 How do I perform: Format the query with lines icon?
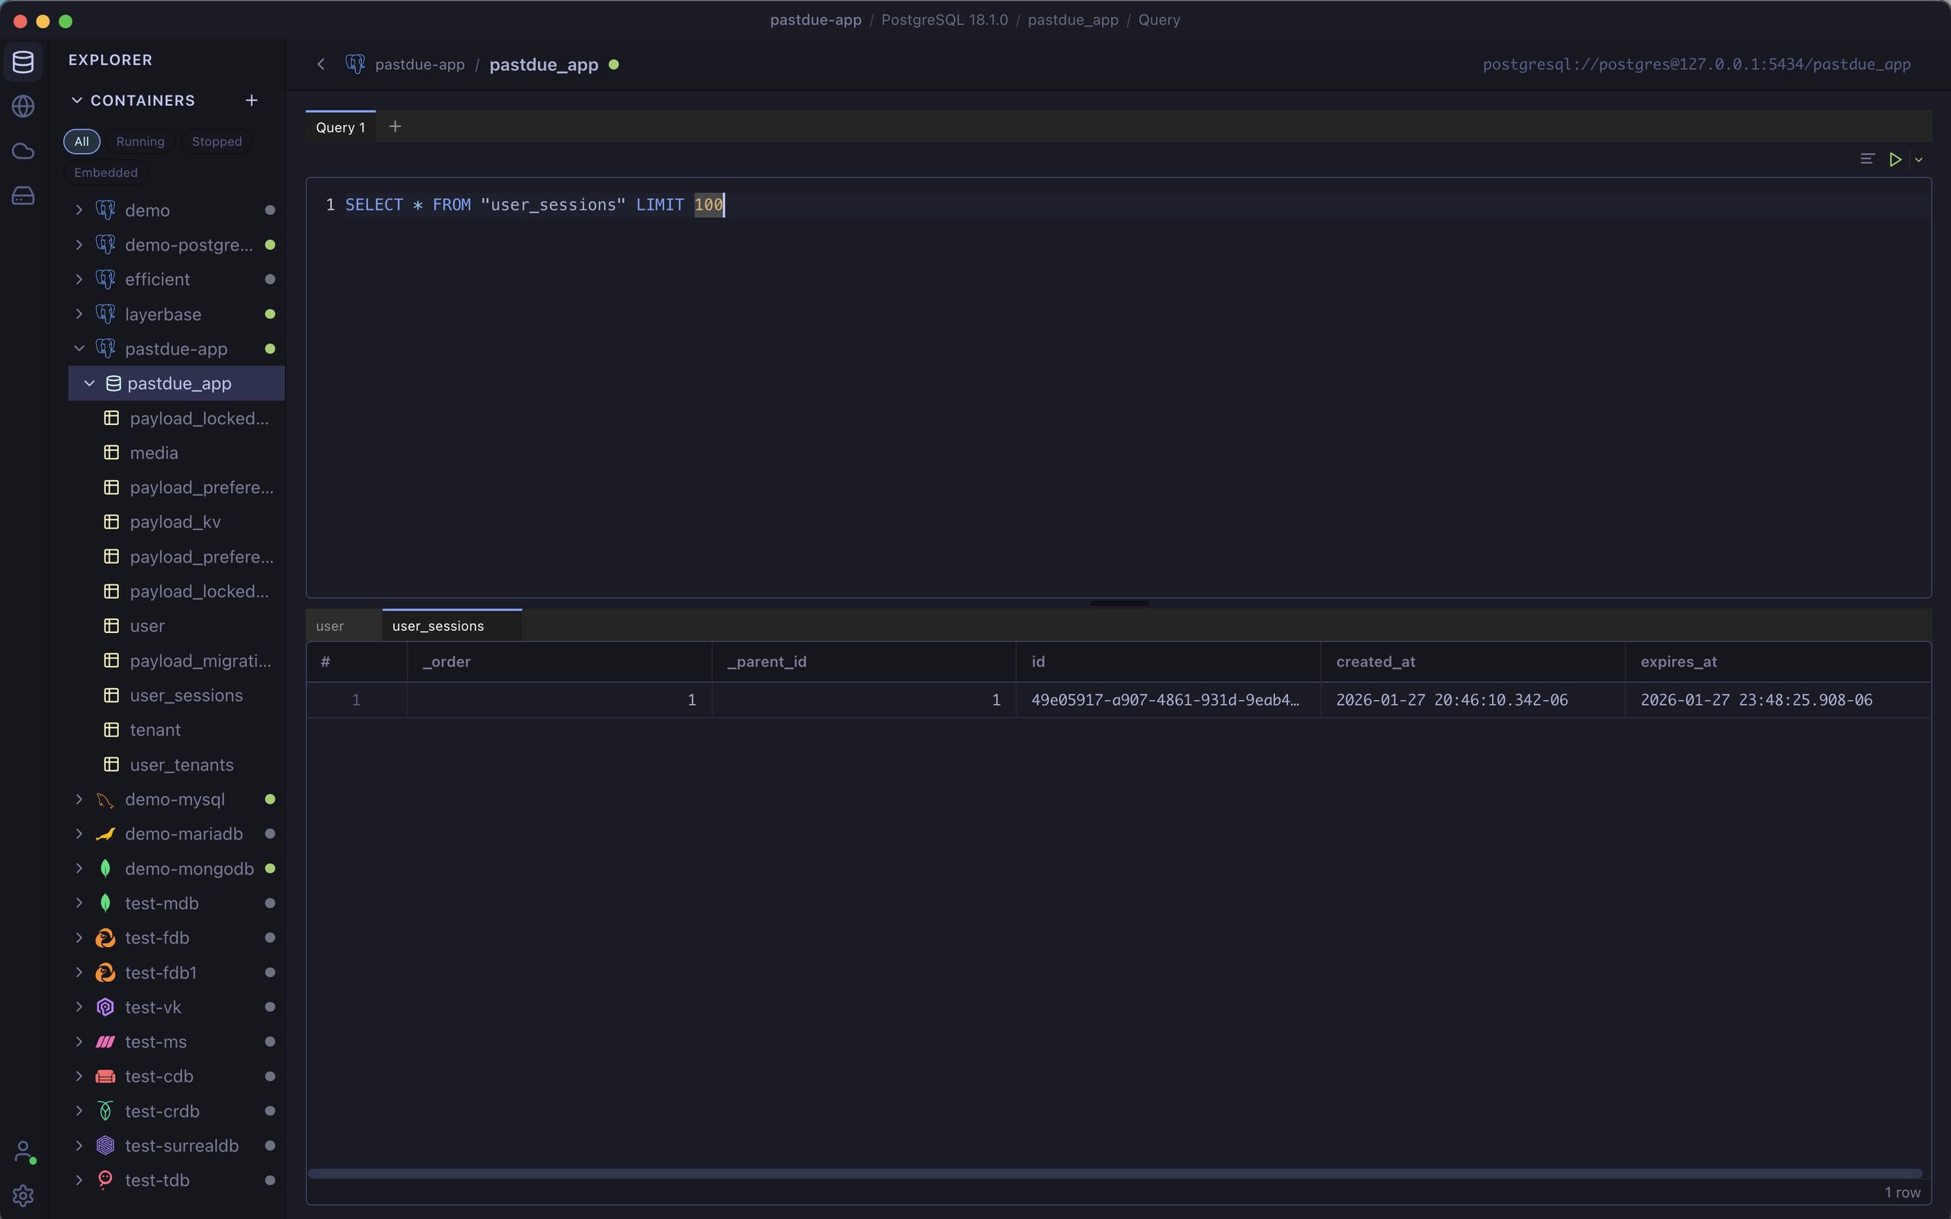click(1867, 158)
